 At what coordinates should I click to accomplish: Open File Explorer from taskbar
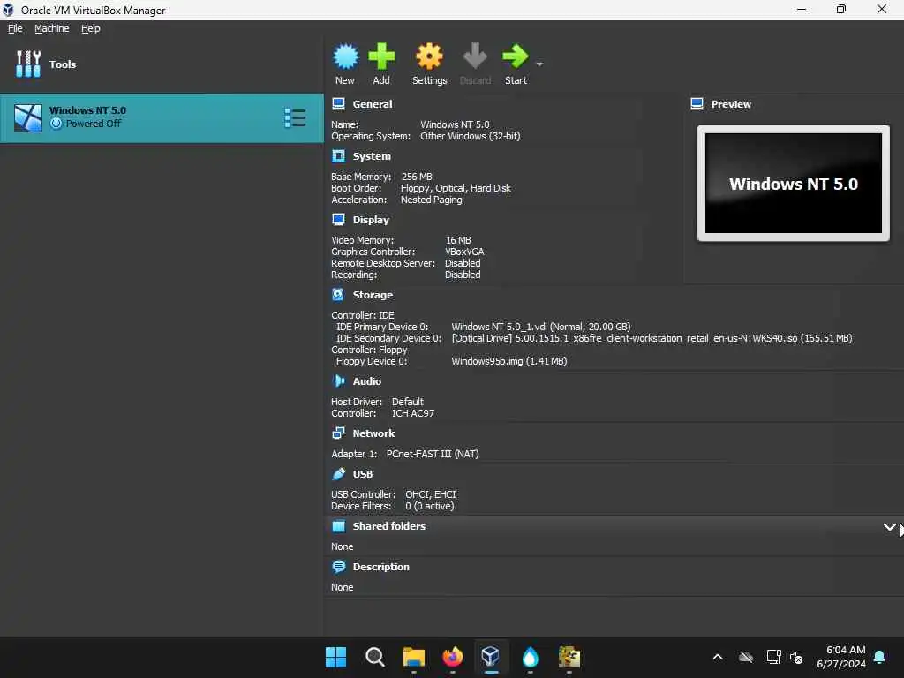click(413, 657)
